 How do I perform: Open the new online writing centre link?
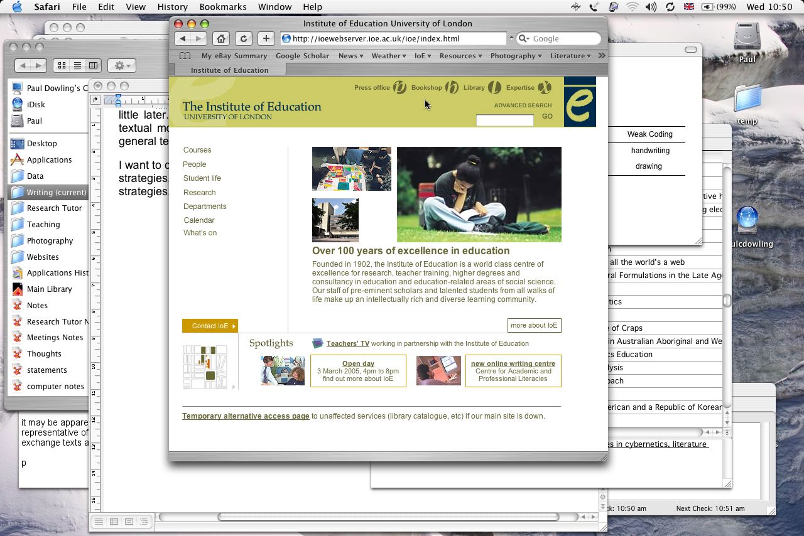click(x=513, y=363)
